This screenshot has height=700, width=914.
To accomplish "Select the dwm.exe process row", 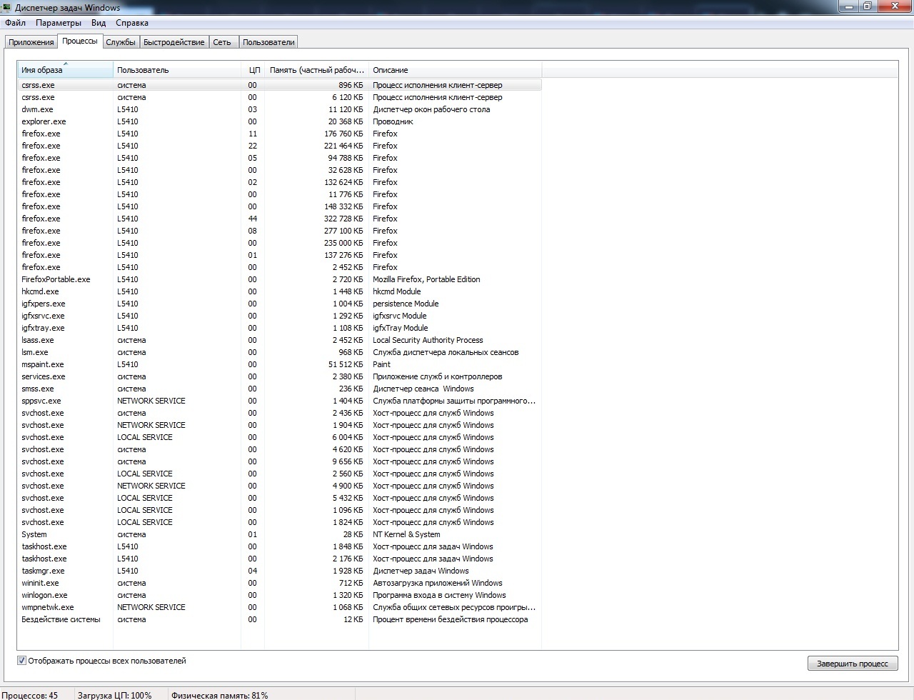I will (x=279, y=109).
